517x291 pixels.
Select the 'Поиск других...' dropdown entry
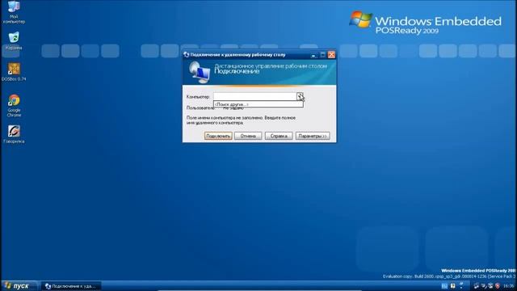(258, 104)
